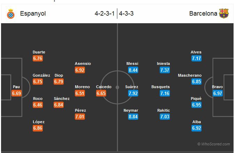Select the Barcelona team name

tap(203, 14)
